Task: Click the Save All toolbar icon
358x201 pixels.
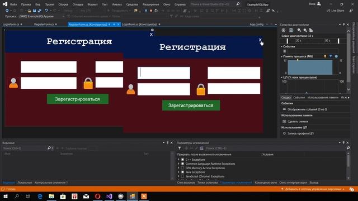Action: pos(40,11)
